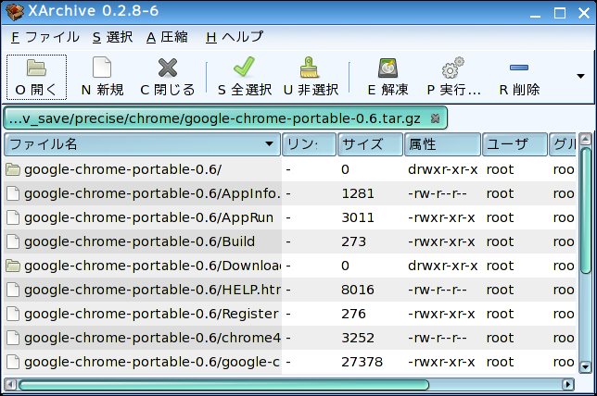This screenshot has height=396, width=597.
Task: Click the Extract (解凍) disk icon
Action: pos(387,68)
